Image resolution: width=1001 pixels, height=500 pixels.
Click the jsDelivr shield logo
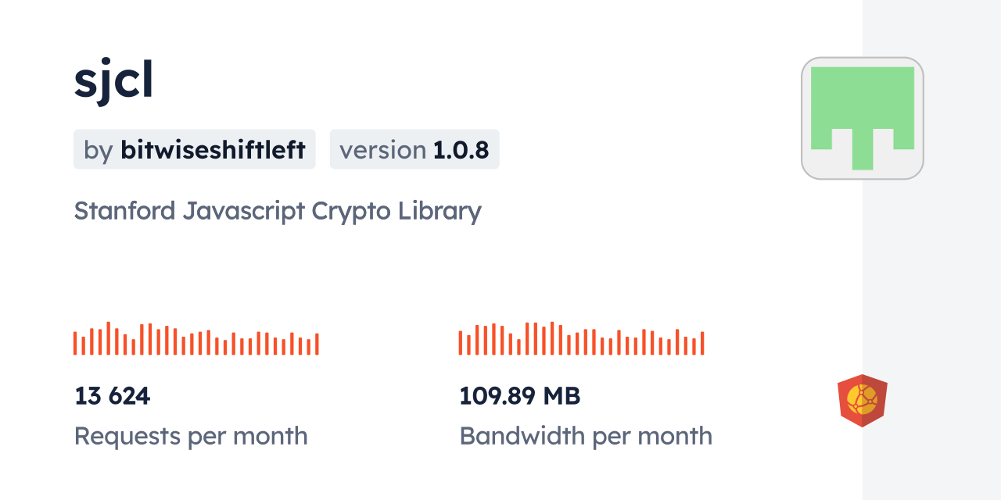pos(862,400)
